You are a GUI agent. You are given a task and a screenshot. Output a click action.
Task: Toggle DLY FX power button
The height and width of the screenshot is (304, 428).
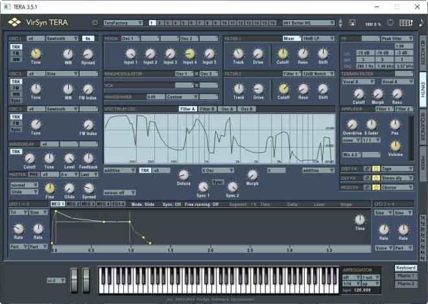(376, 178)
